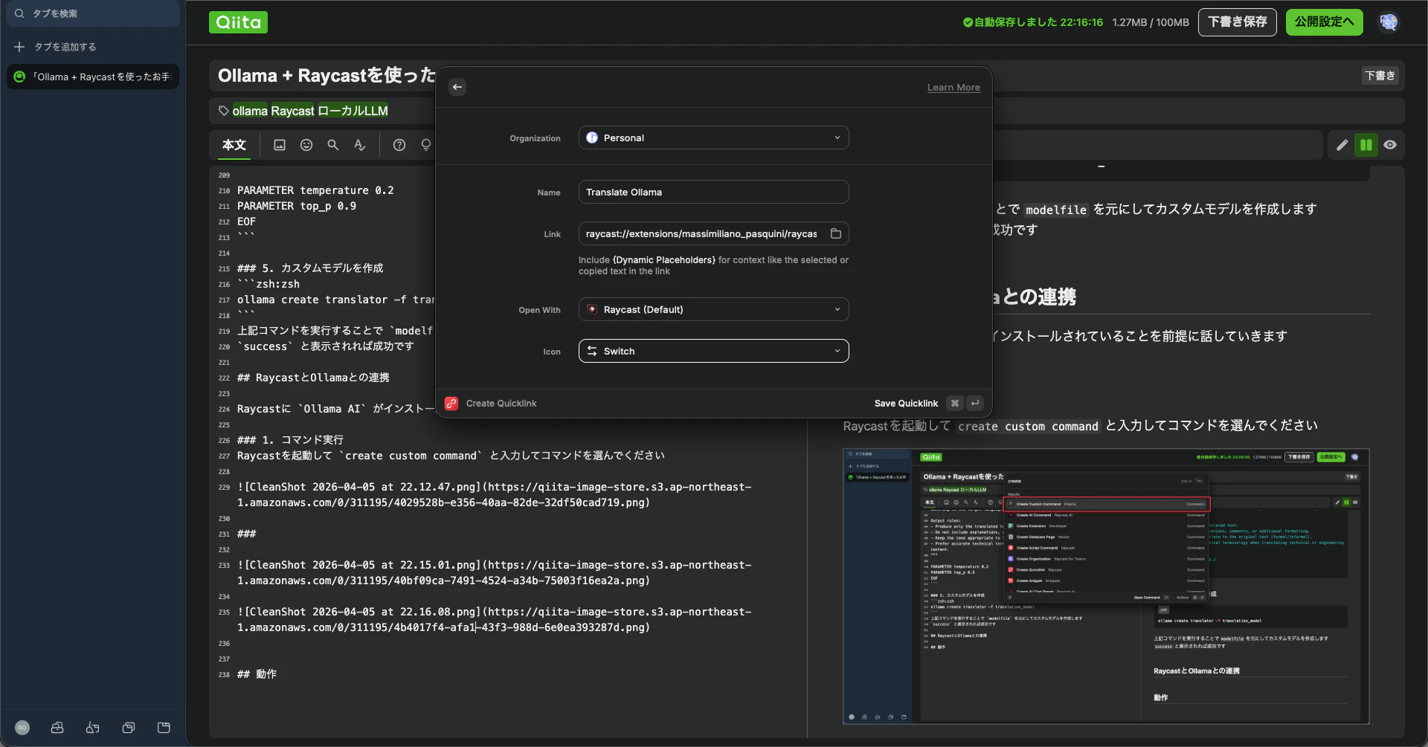
Task: Click the magnifier icon in tab search
Action: point(20,13)
